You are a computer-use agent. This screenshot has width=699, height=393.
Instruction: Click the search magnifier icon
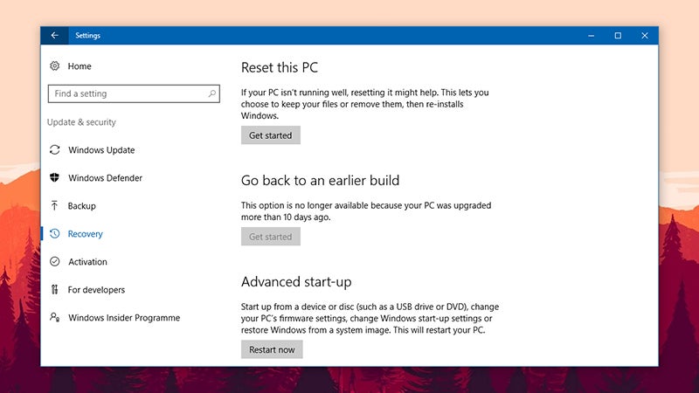point(211,93)
